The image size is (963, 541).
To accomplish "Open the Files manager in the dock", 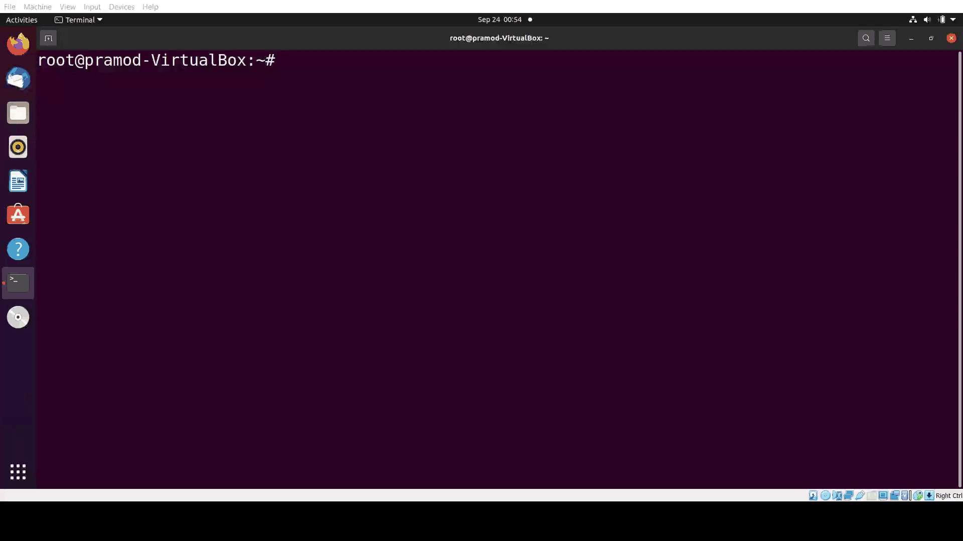I will point(18,113).
